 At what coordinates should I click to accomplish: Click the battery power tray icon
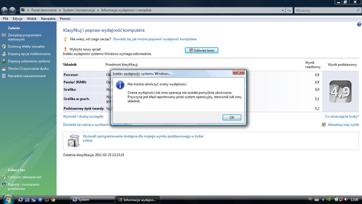(336, 199)
